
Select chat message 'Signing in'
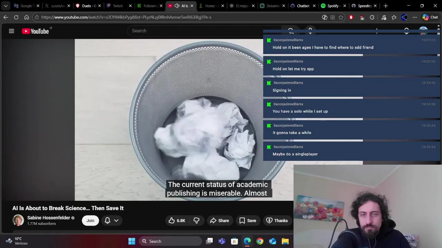click(282, 90)
